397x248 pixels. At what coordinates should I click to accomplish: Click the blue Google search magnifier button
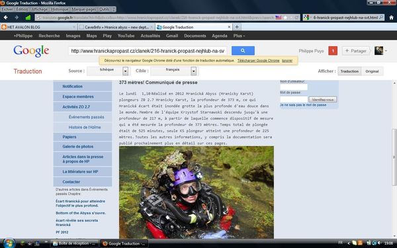[243, 51]
